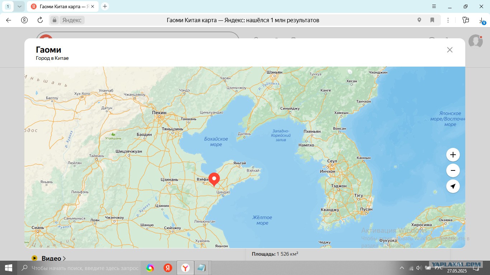The height and width of the screenshot is (275, 490).
Task: Expand the tab list dropdown arrow
Action: (19, 6)
